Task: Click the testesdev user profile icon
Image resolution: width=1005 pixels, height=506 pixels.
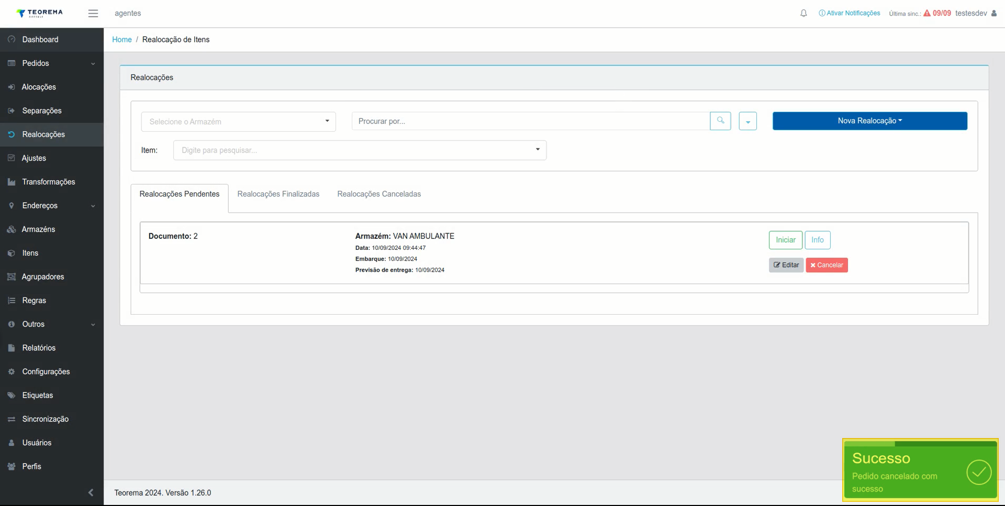Action: (993, 13)
